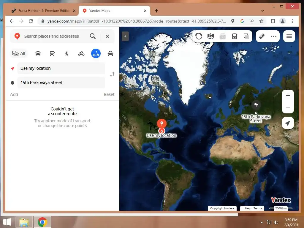Click the destination signpost marker on map

[256, 105]
